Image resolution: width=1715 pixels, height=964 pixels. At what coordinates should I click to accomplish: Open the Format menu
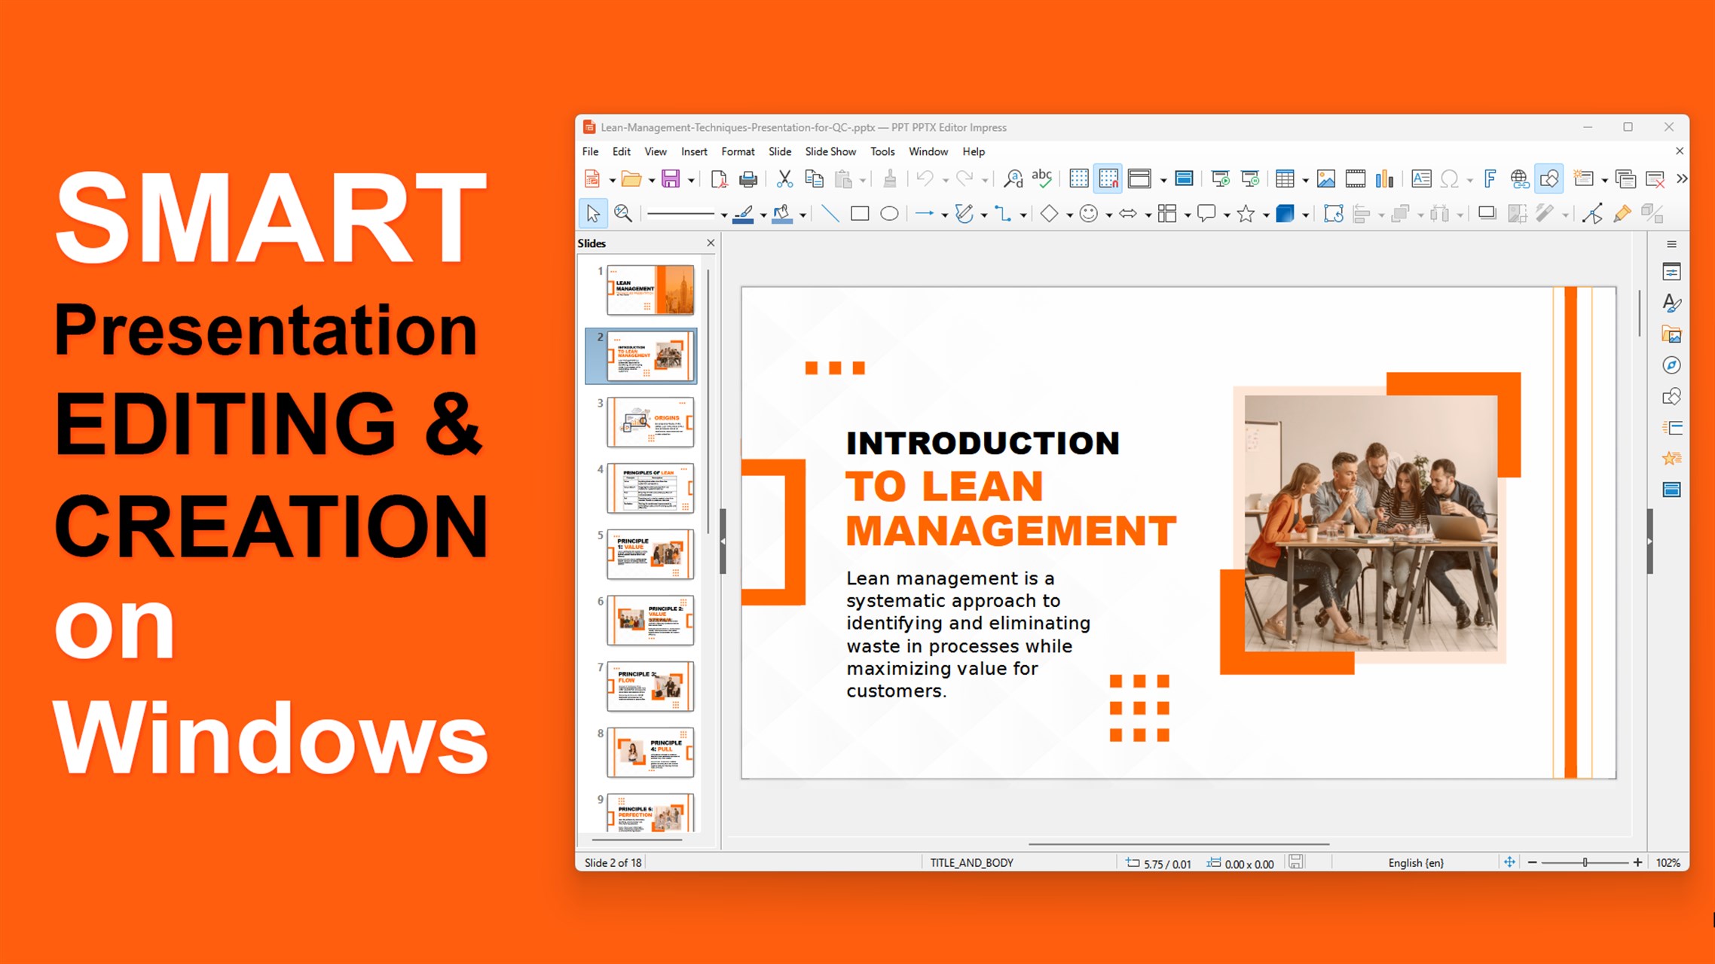[x=737, y=151]
